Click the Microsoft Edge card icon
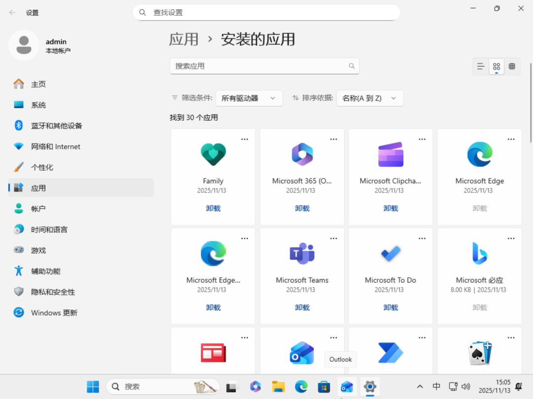Viewport: 533px width, 399px height. pyautogui.click(x=479, y=154)
